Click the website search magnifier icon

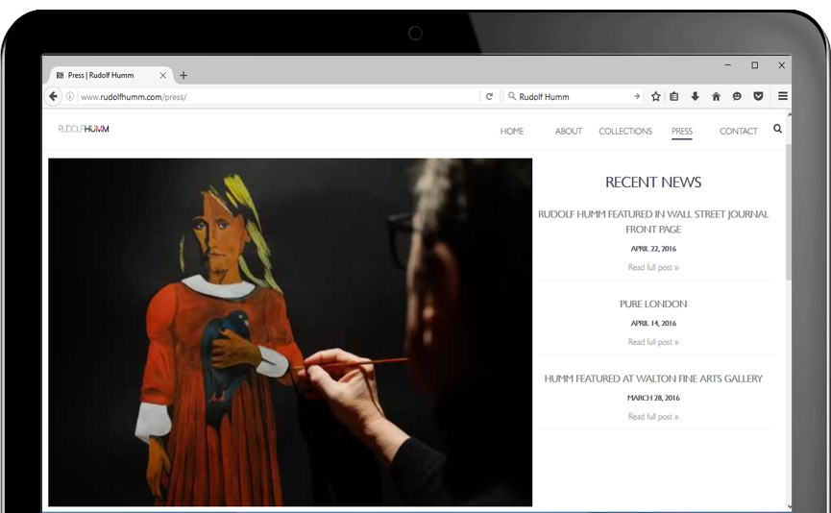click(777, 129)
